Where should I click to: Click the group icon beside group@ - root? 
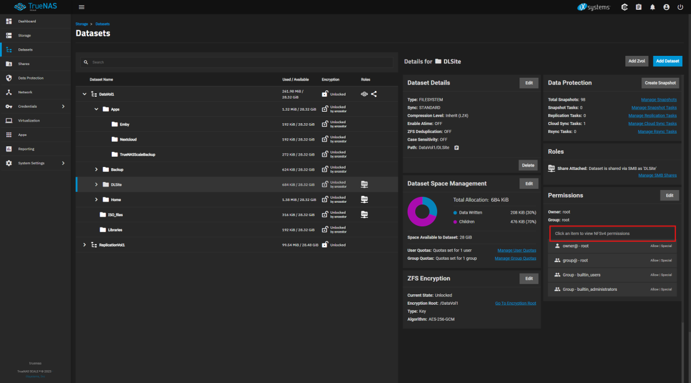coord(557,260)
